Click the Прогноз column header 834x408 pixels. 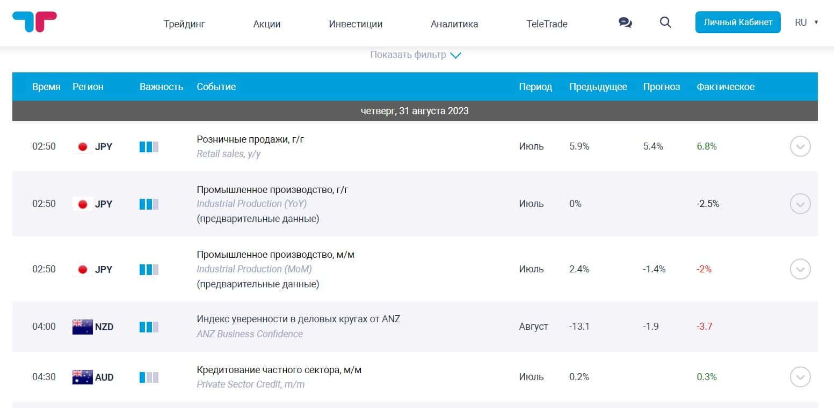click(x=662, y=87)
